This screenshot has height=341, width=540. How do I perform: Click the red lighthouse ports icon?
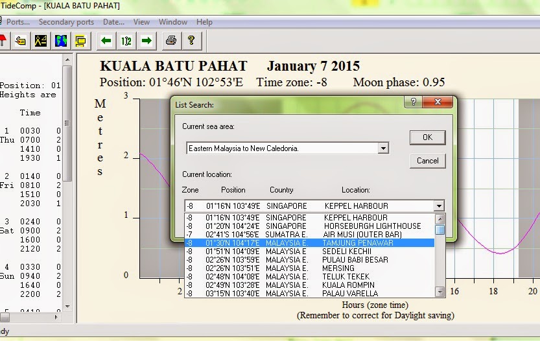point(3,41)
